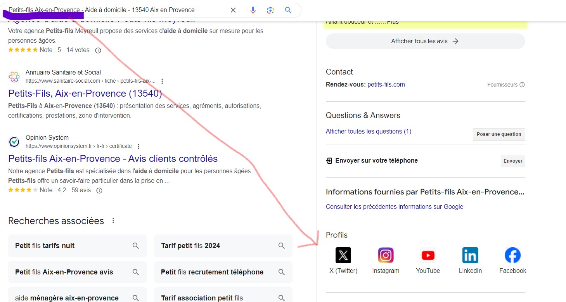Open Petits-fils Aix-en-Provence Avis clients contrôlés result
The image size is (566, 302).
point(113,159)
